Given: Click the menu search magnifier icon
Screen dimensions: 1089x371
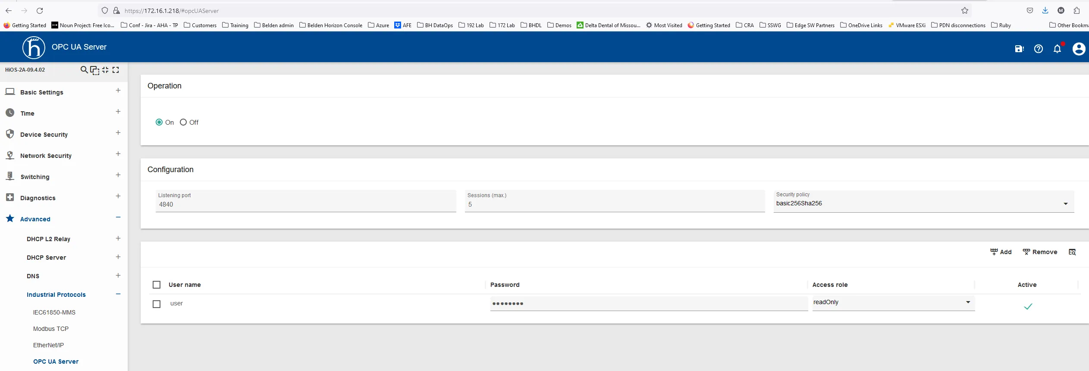Looking at the screenshot, I should click(84, 69).
